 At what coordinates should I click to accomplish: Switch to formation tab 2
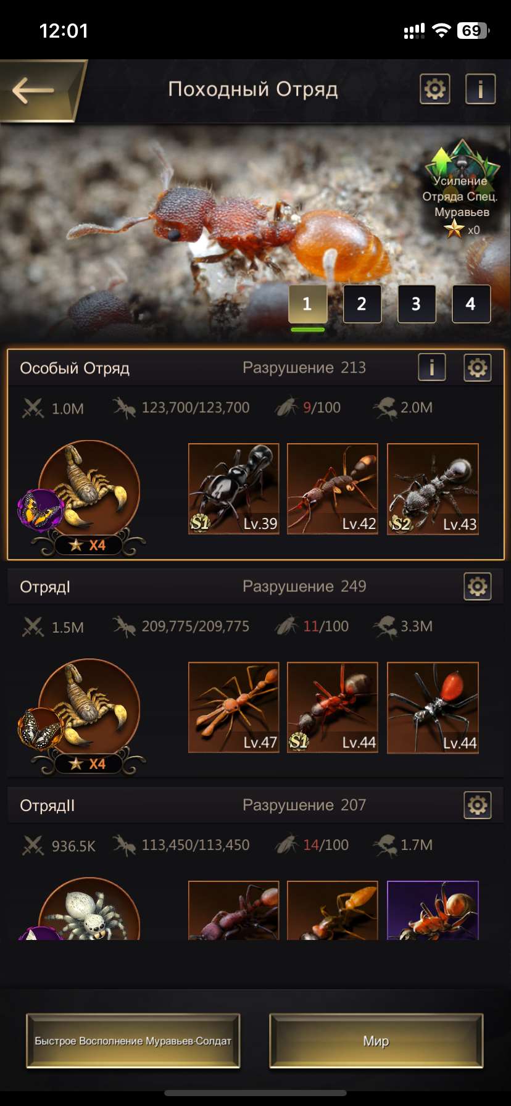362,304
